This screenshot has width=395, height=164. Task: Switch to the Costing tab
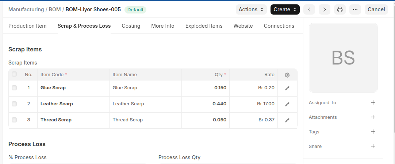tap(131, 26)
